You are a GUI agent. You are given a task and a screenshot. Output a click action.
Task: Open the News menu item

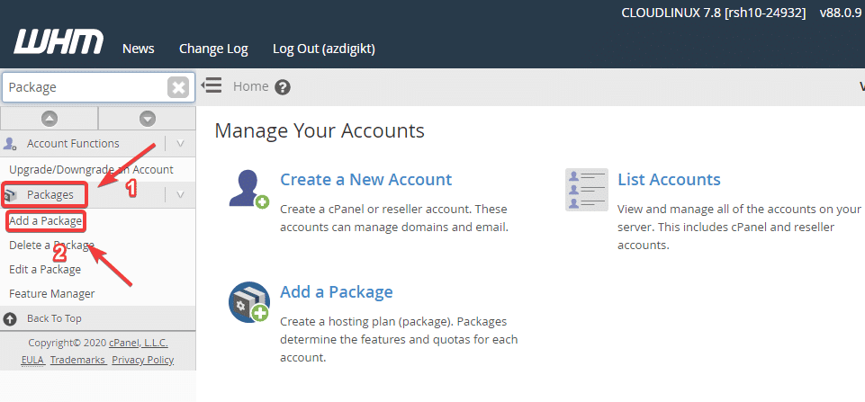[138, 49]
